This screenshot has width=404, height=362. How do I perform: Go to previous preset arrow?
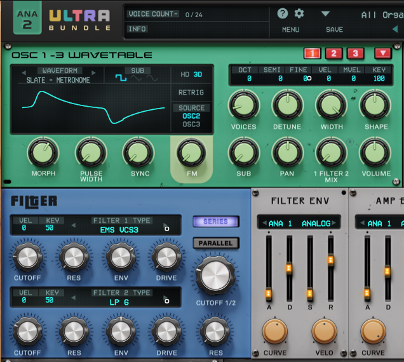coord(395,29)
